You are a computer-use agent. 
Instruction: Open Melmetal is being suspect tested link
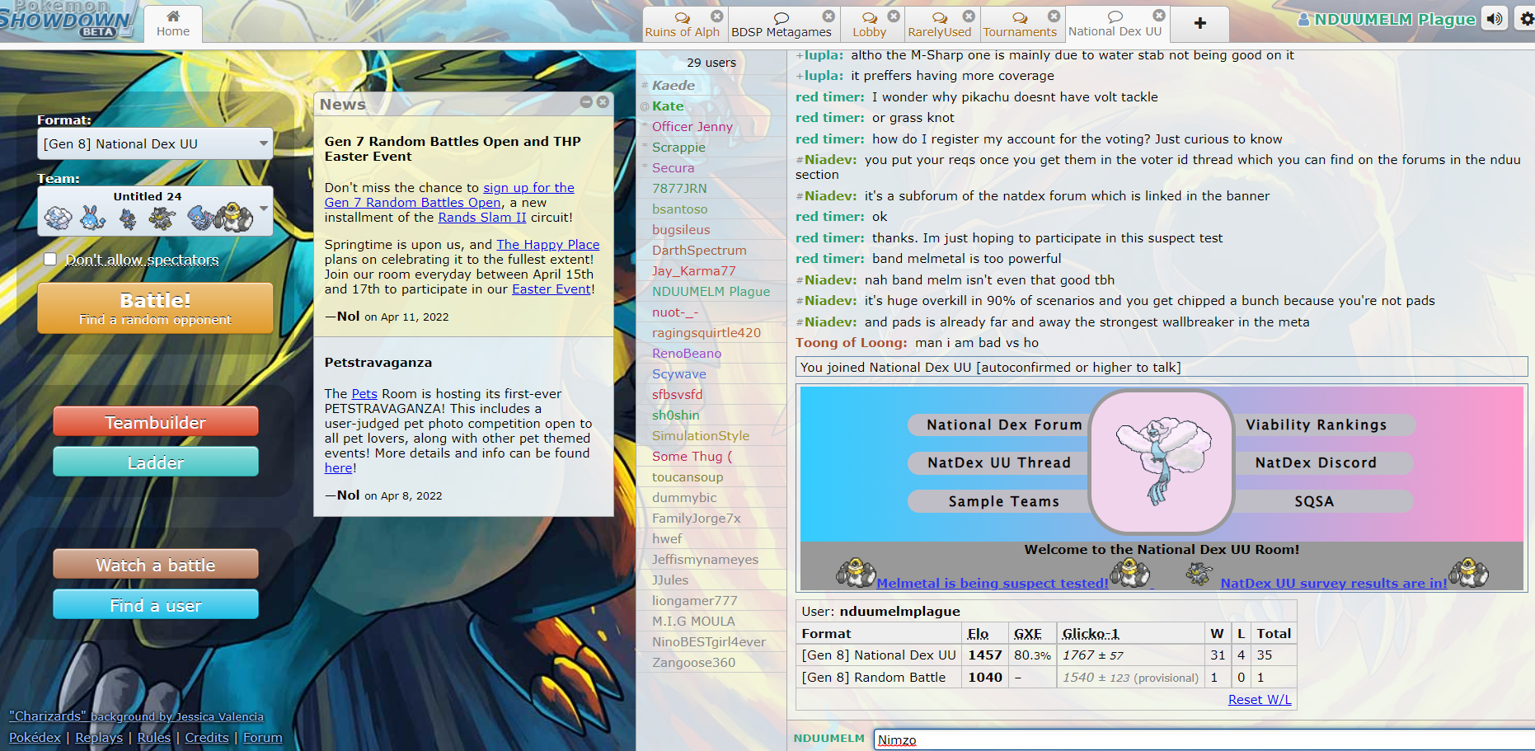click(x=993, y=583)
